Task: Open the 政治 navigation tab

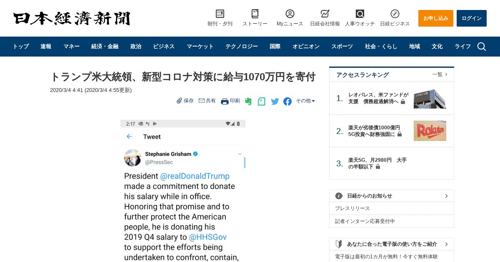Action: pyautogui.click(x=136, y=47)
